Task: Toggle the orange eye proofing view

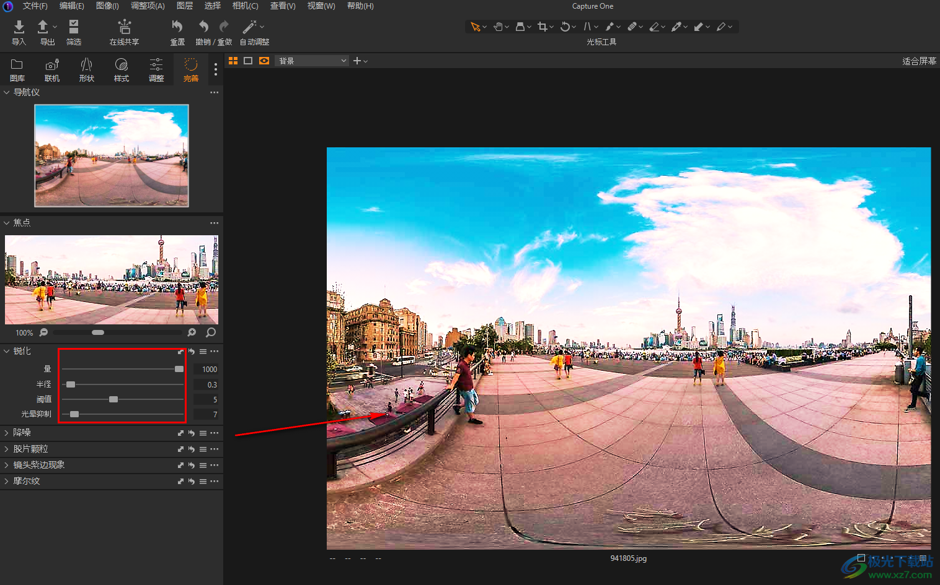Action: click(264, 61)
